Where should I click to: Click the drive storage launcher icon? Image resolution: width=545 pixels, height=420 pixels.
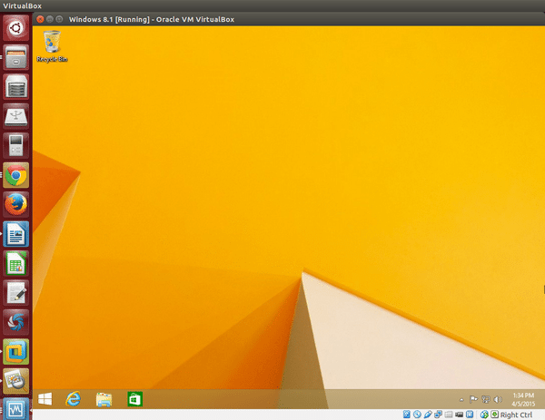(15, 87)
